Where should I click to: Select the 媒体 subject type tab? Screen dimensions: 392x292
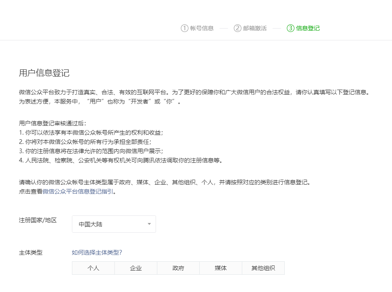(220, 268)
